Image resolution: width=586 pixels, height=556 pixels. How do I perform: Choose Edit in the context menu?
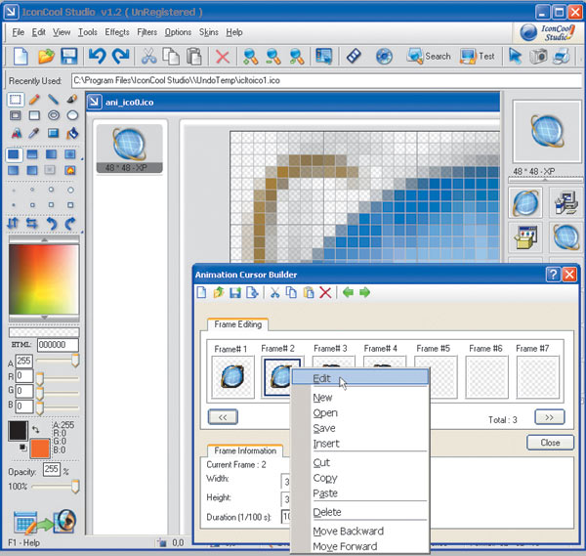pos(359,378)
